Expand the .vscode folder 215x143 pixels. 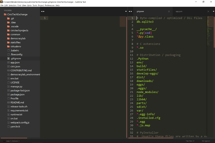[8, 26]
